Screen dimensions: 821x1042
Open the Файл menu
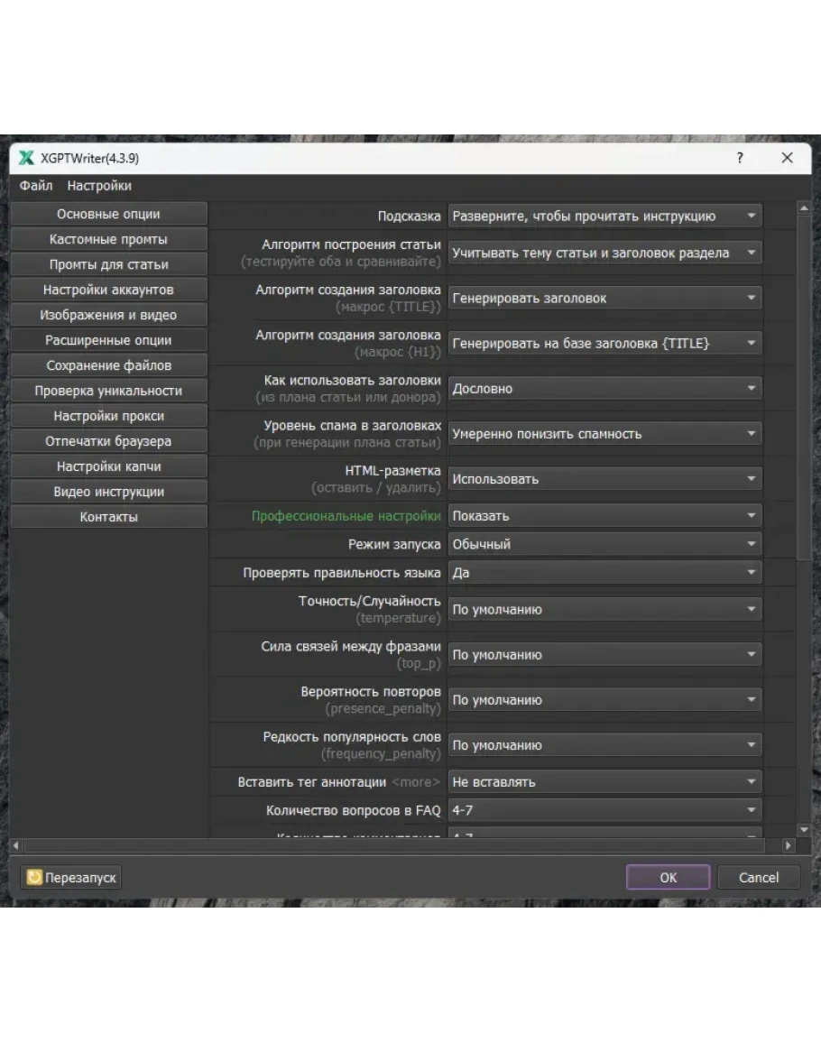point(36,186)
